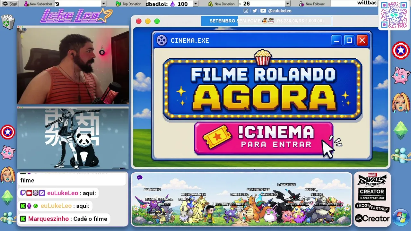Click the New Donation field showing 26
Screen dimensions: 411x231
264,4
